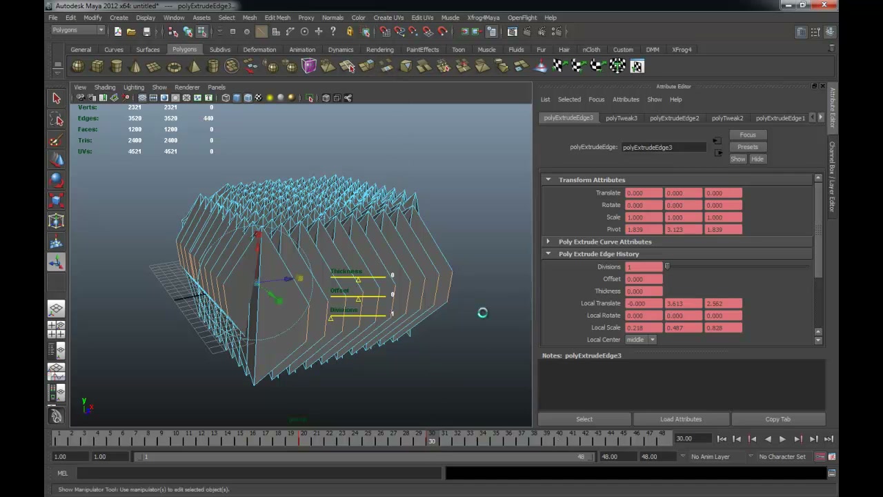This screenshot has width=883, height=497.
Task: Create a polygon plane from shelf
Action: (x=155, y=66)
